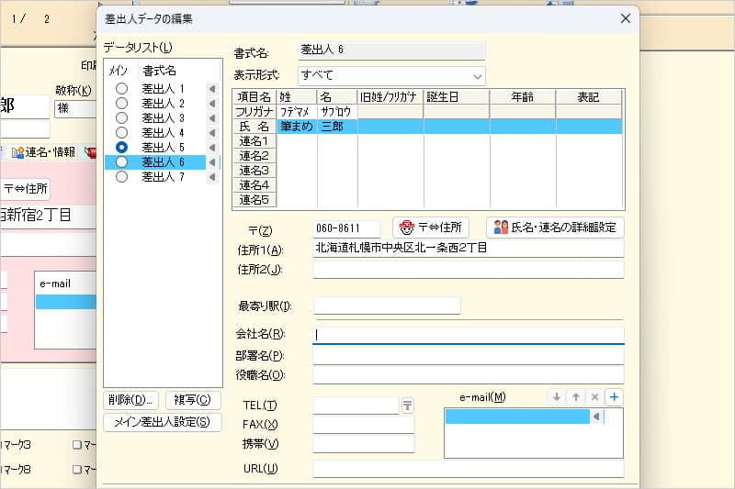
Task: Click the サブロウ furigana cell
Action: 337,112
